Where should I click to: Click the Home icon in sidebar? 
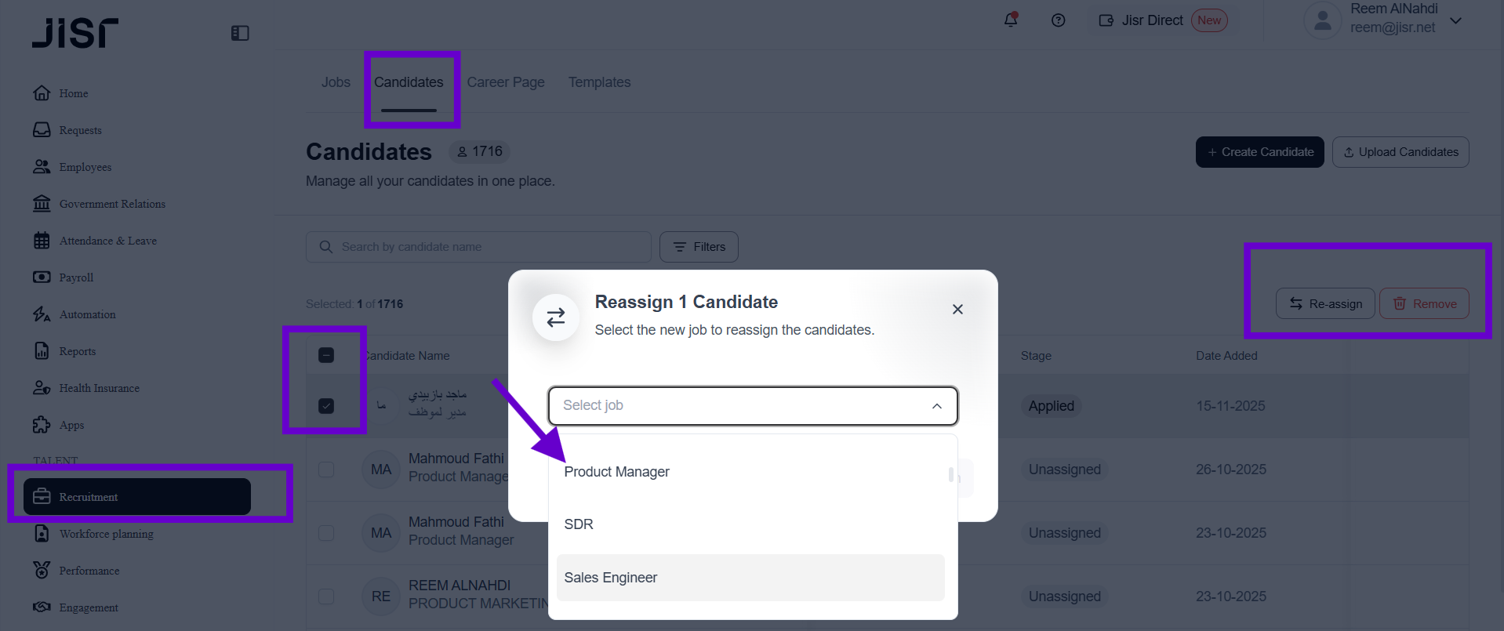pos(42,93)
